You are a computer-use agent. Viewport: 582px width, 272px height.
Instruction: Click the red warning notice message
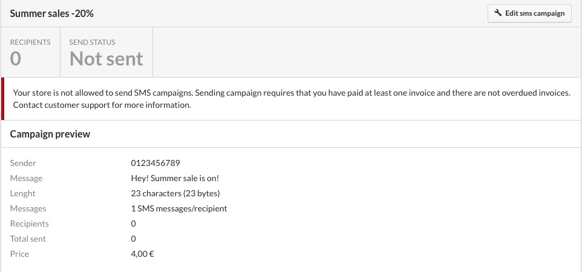pyautogui.click(x=292, y=99)
